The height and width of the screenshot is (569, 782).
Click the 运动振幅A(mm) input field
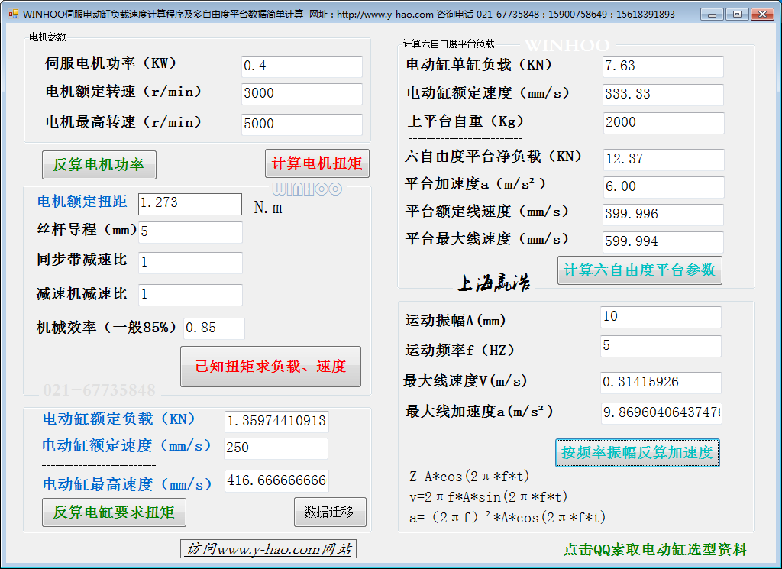661,317
